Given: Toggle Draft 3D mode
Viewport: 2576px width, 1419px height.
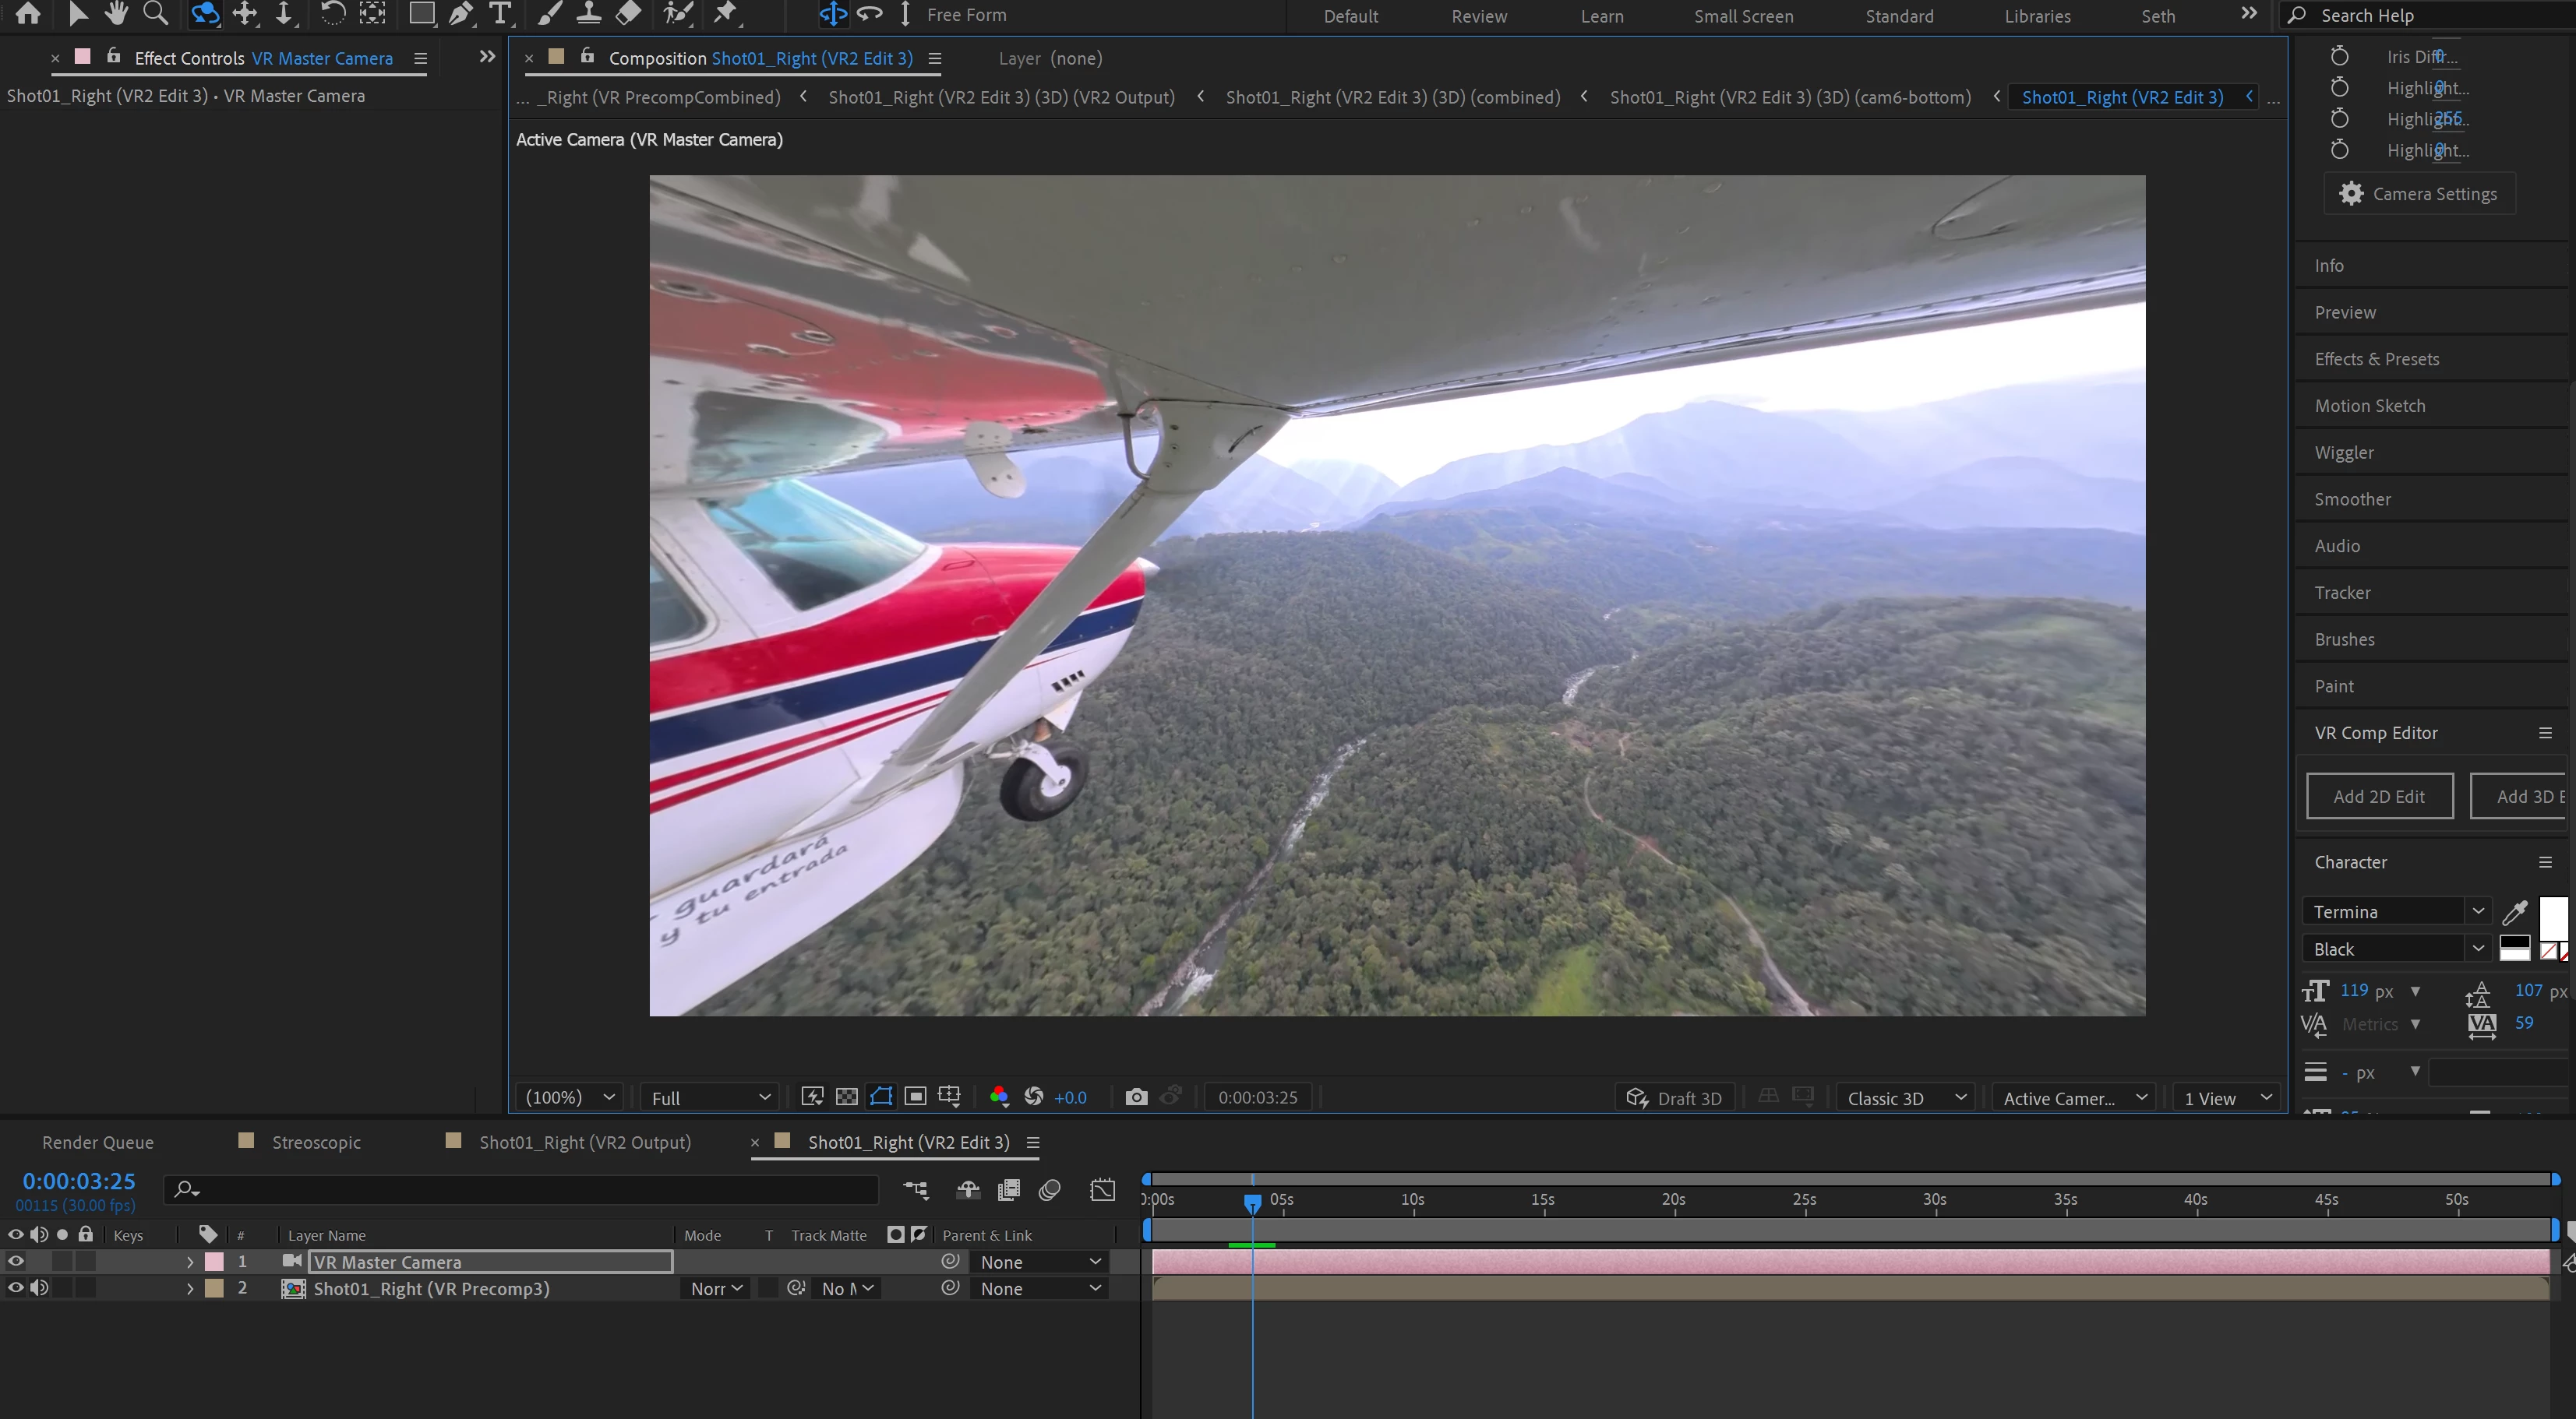Looking at the screenshot, I should click(1674, 1097).
